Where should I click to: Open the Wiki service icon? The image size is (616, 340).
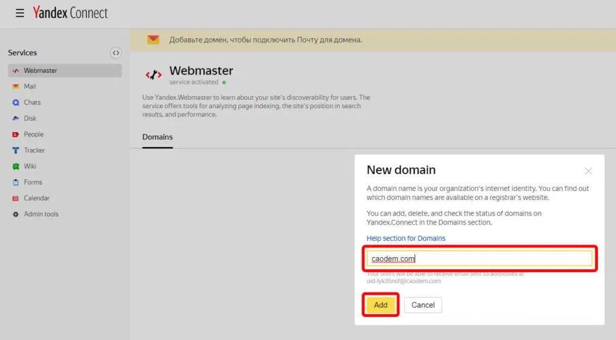coord(16,166)
